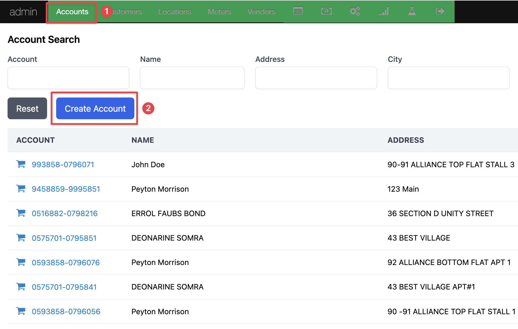Open reports via signal bars icon
Viewport: 518px width, 329px height.
click(x=383, y=11)
